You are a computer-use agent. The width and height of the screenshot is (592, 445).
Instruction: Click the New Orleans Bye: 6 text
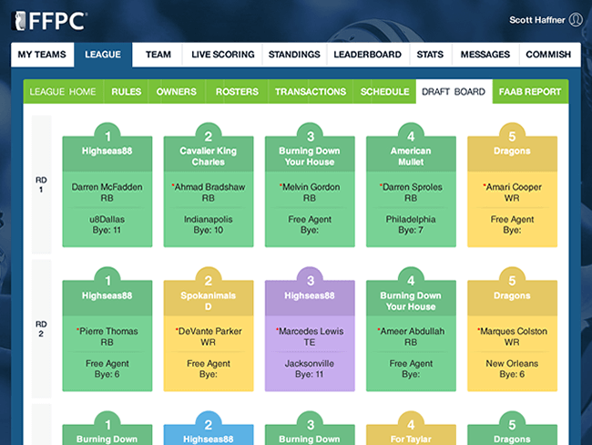pos(512,368)
